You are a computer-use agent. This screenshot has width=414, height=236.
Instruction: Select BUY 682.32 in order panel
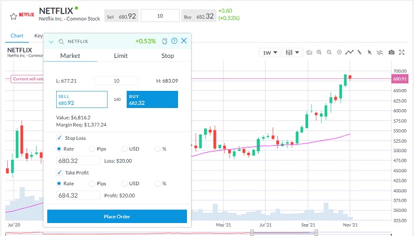tap(153, 100)
